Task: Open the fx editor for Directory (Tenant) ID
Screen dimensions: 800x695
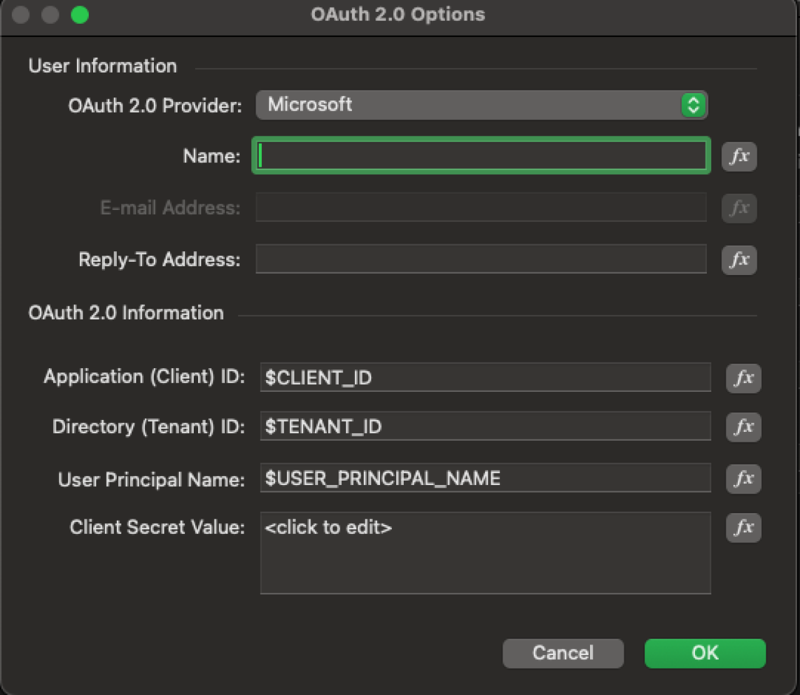Action: click(x=743, y=427)
